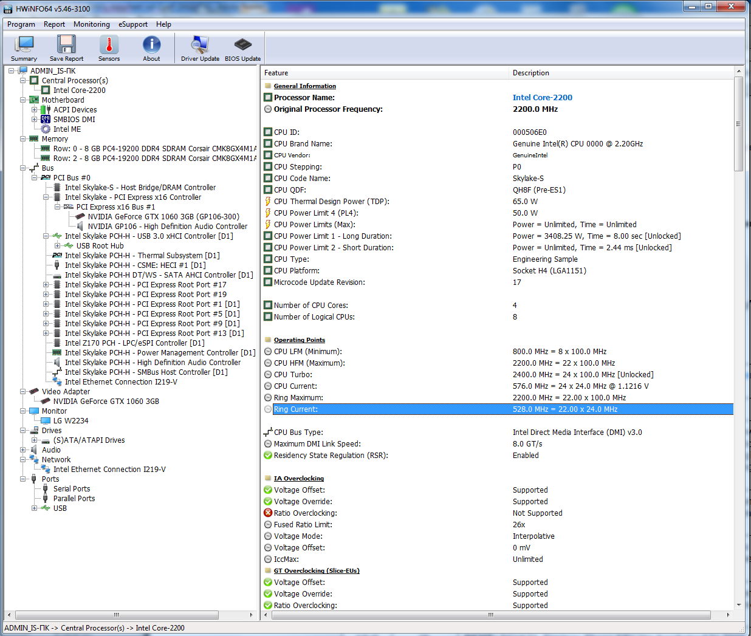
Task: Expand the USB Root Hub node
Action: click(58, 246)
